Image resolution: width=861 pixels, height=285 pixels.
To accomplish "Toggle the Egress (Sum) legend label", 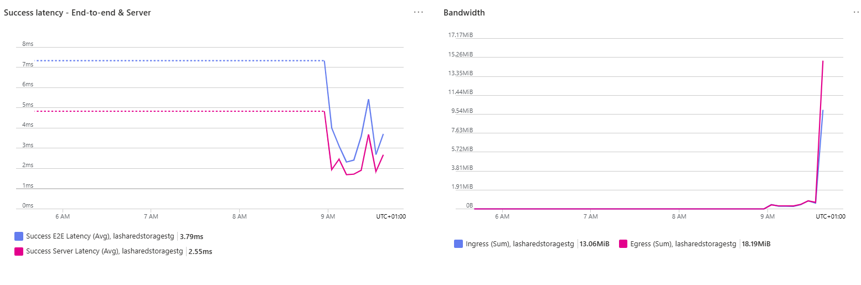I will click(x=683, y=243).
